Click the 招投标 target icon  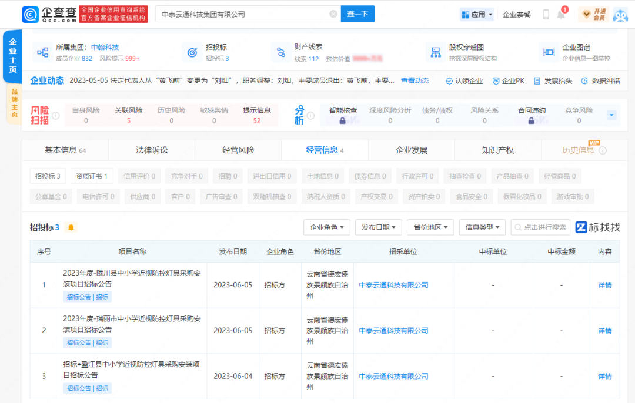[192, 52]
